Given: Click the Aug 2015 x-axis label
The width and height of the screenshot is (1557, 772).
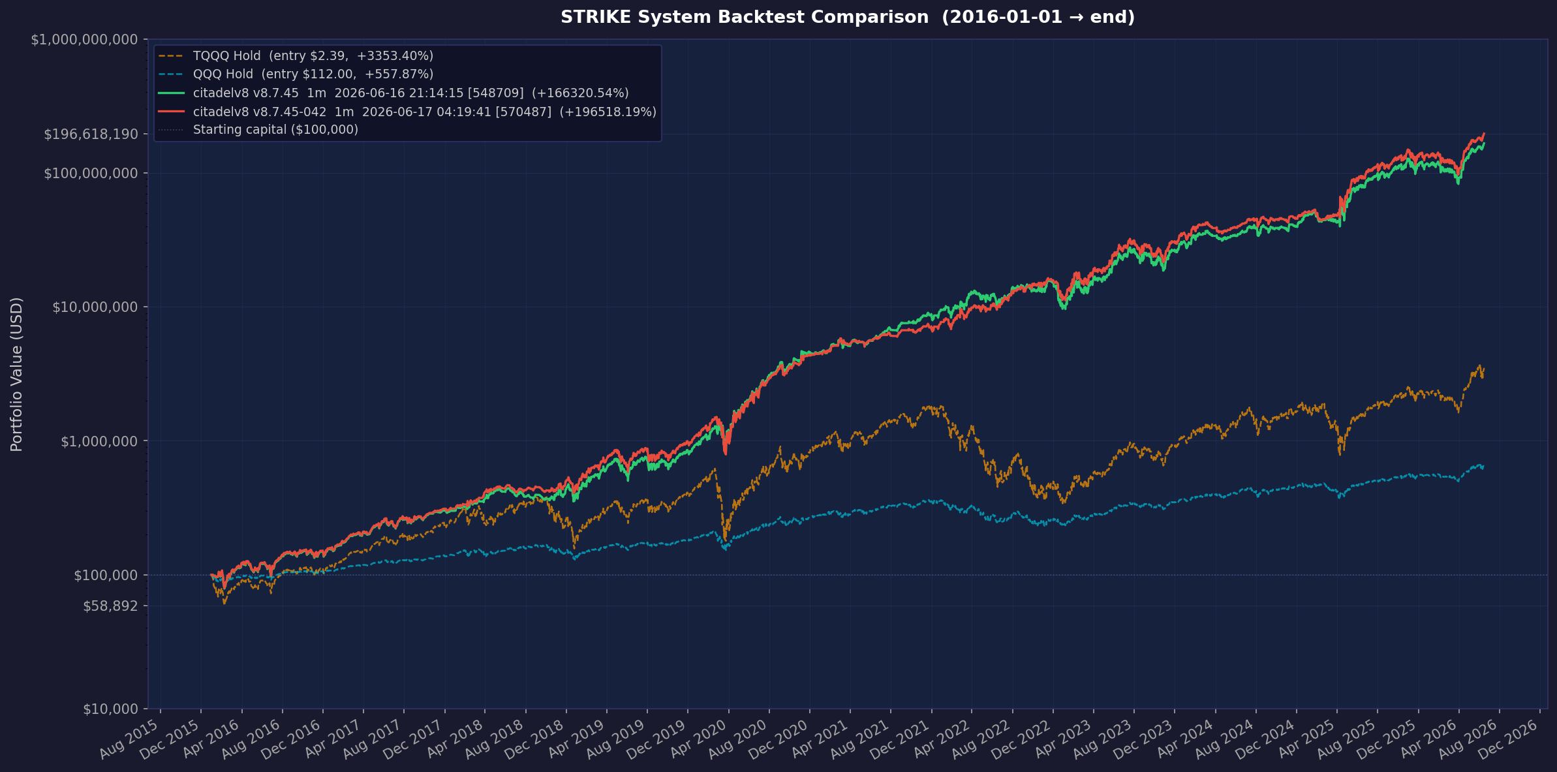Looking at the screenshot, I should point(129,739).
